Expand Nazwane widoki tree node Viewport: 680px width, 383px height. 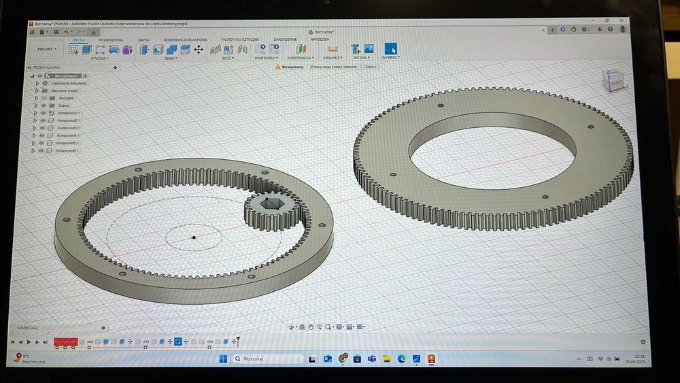pos(37,90)
